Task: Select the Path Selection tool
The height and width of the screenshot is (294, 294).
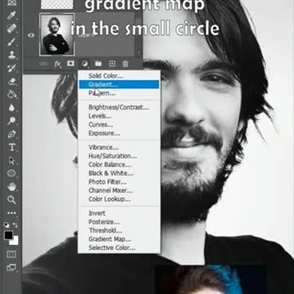Action: point(11,160)
